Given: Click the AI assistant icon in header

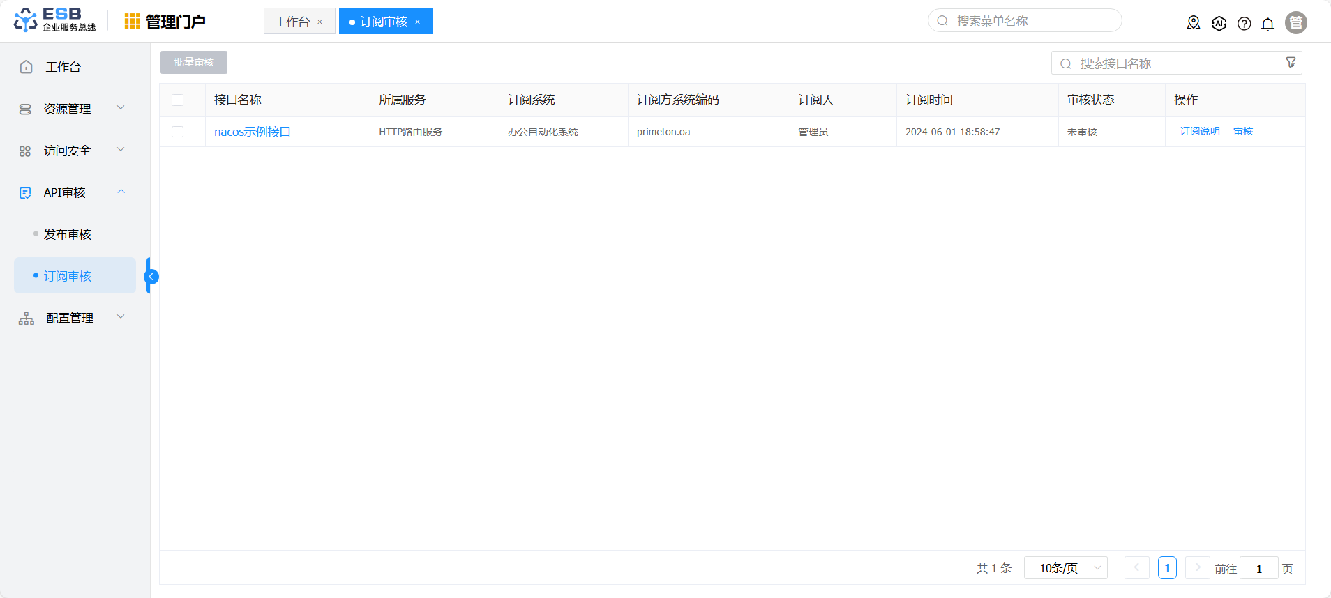Looking at the screenshot, I should 1219,24.
